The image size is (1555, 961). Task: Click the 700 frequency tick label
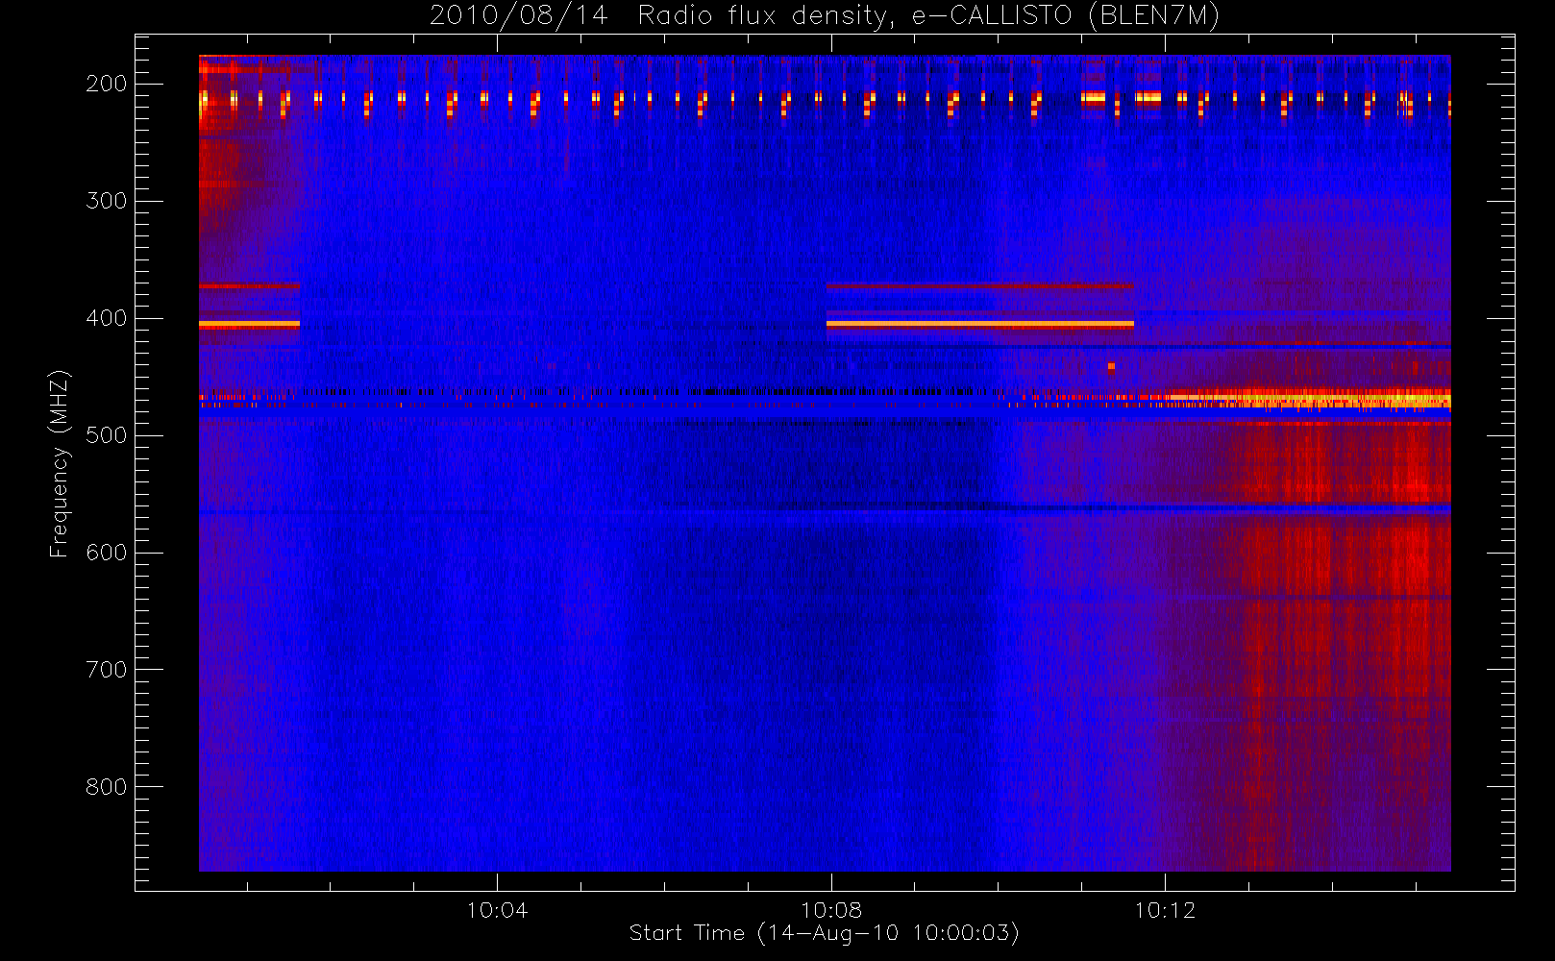click(107, 670)
